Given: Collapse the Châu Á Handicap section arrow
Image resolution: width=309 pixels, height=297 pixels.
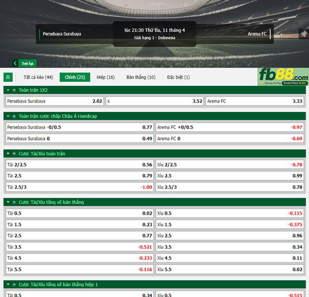Looking at the screenshot, I should tap(8, 116).
